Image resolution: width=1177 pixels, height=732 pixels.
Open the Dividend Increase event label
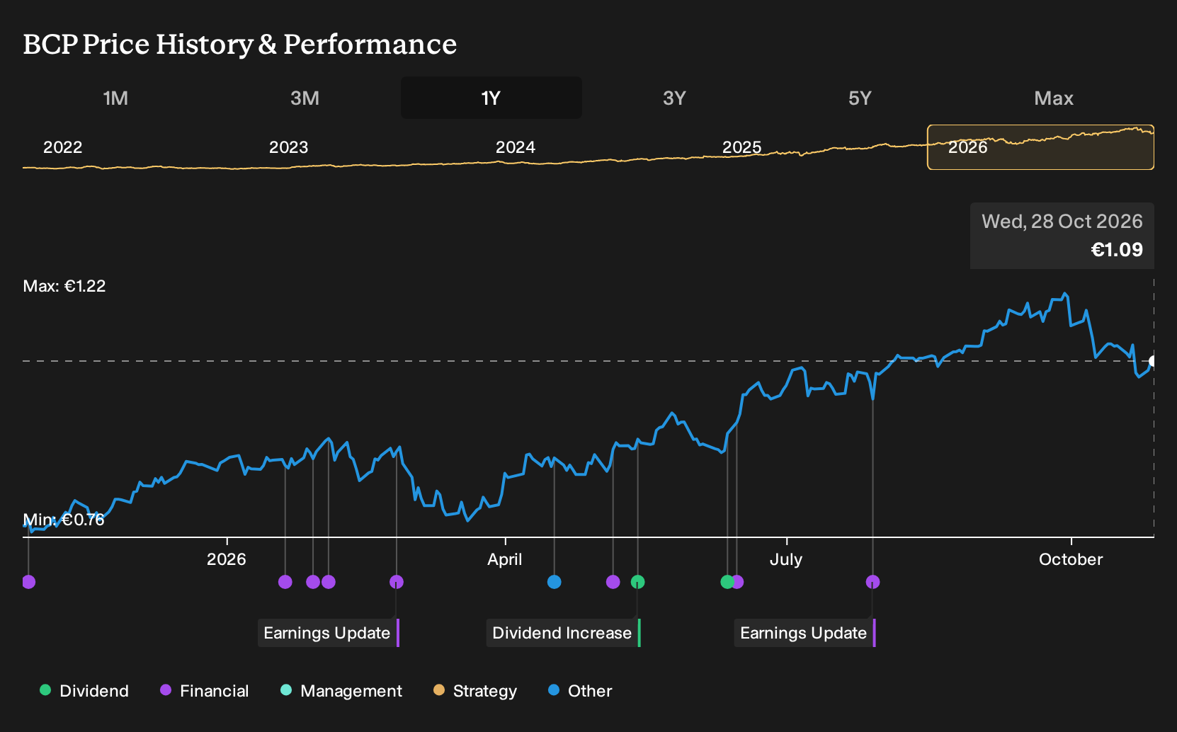(x=563, y=633)
